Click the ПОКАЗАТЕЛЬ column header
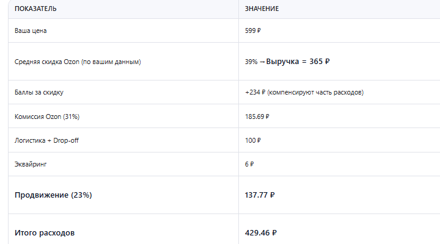This screenshot has width=440, height=244. (x=35, y=9)
